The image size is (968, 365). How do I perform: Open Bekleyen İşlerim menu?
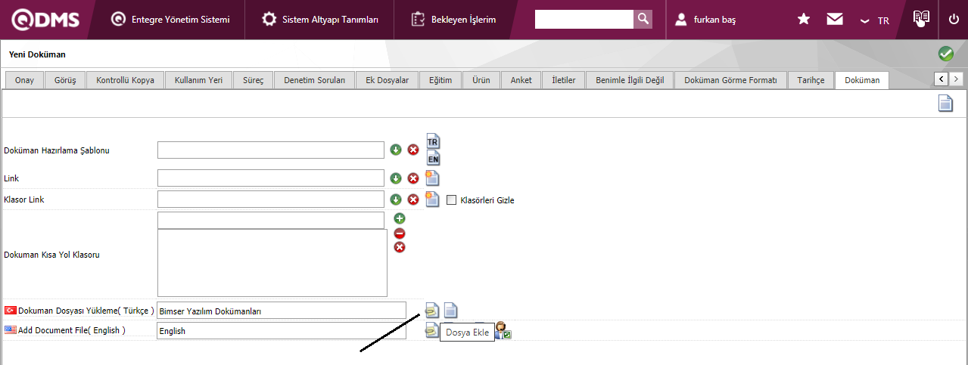(454, 20)
